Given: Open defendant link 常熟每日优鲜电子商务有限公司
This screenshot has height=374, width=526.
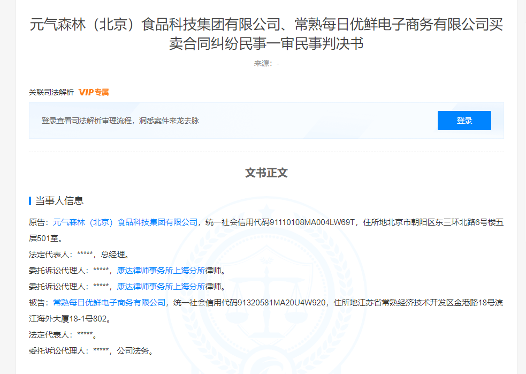Looking at the screenshot, I should 109,303.
